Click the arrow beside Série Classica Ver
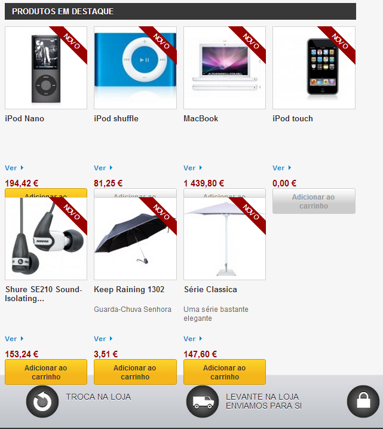This screenshot has width=383, height=429. (201, 339)
